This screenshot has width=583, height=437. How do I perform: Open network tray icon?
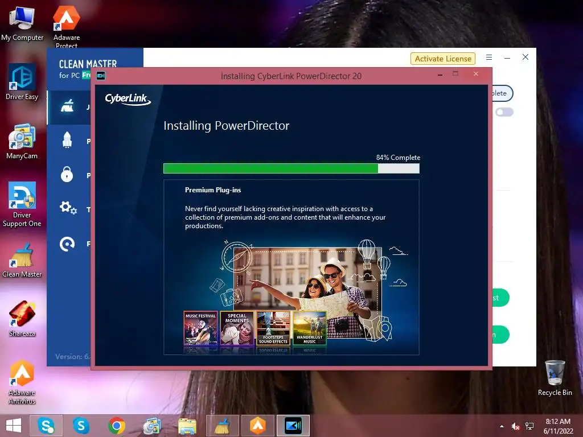coord(529,426)
